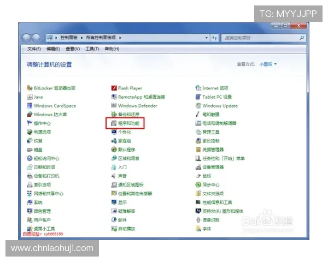
Task: Open the BitLocker 驱动器加密 icon
Action: tap(30, 88)
